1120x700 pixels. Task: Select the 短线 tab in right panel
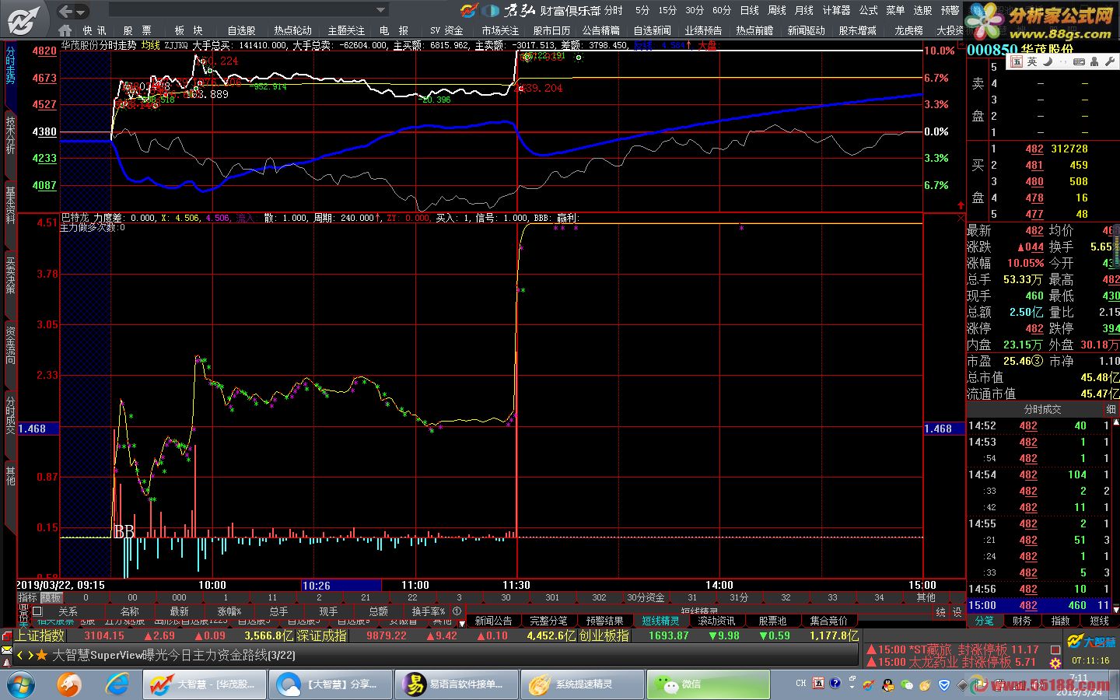coord(1100,621)
